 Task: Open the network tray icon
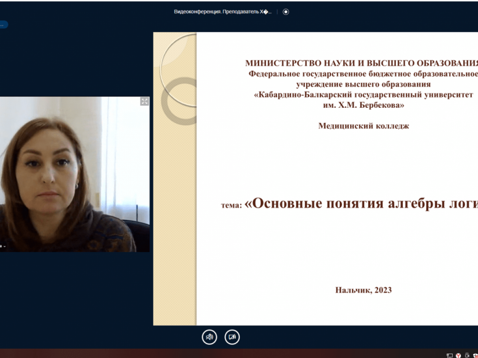450,355
